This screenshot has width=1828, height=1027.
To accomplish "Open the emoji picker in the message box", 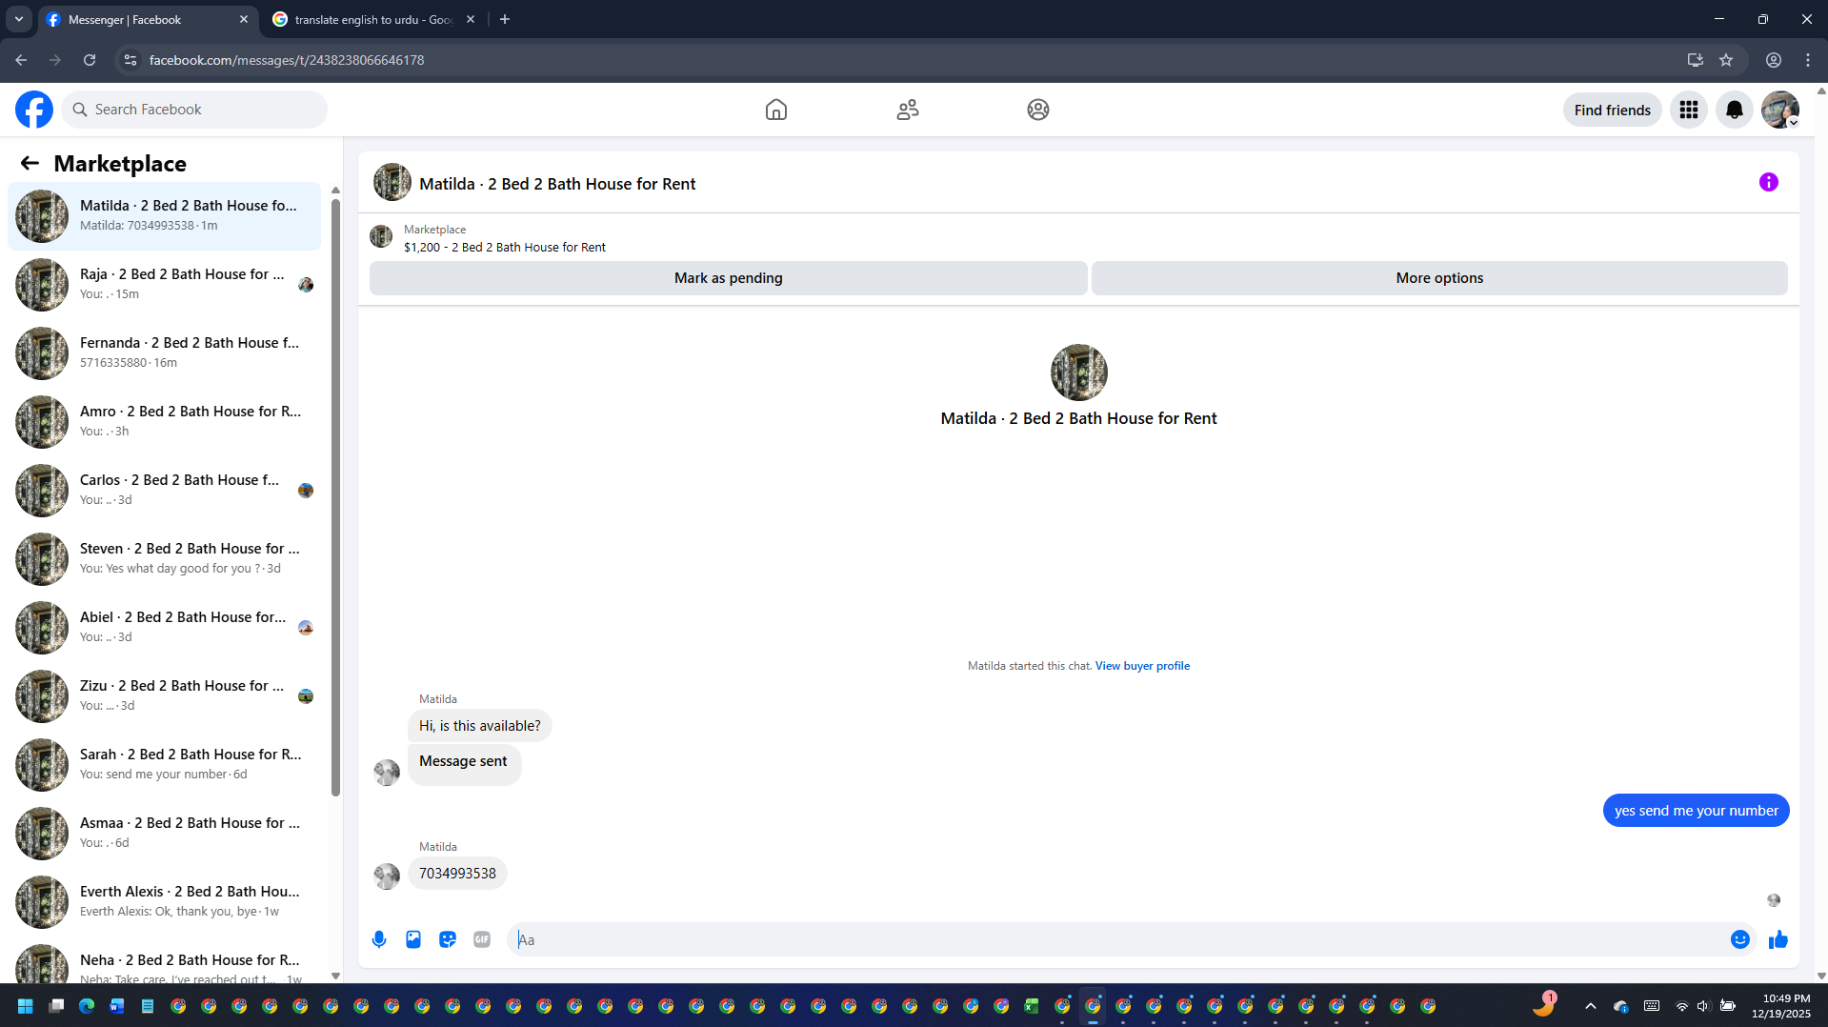I will 1740,939.
